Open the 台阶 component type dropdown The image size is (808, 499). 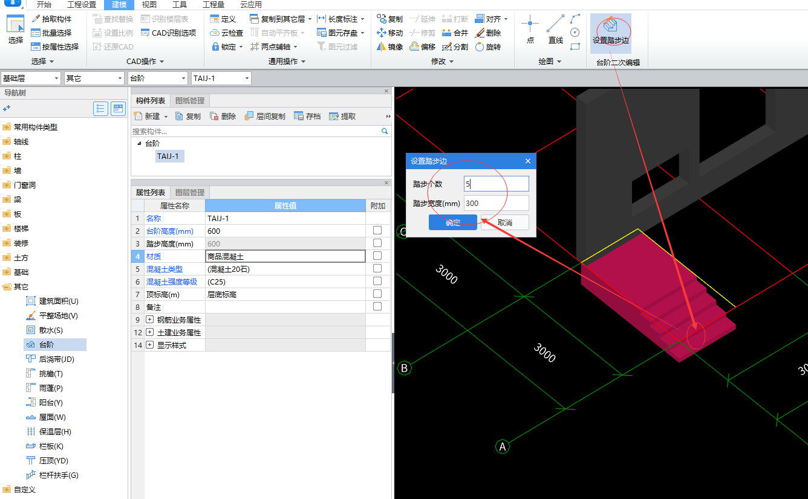click(157, 78)
